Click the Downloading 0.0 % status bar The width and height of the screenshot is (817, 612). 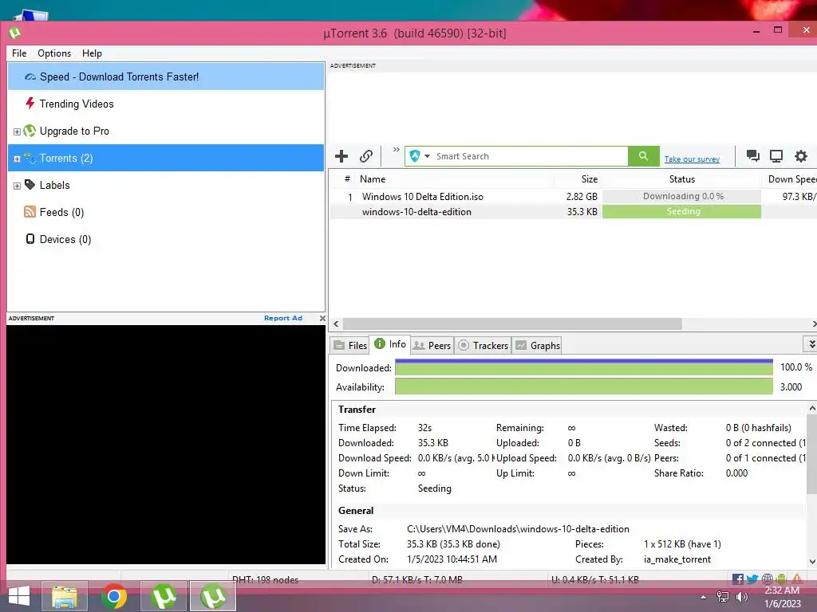point(681,196)
